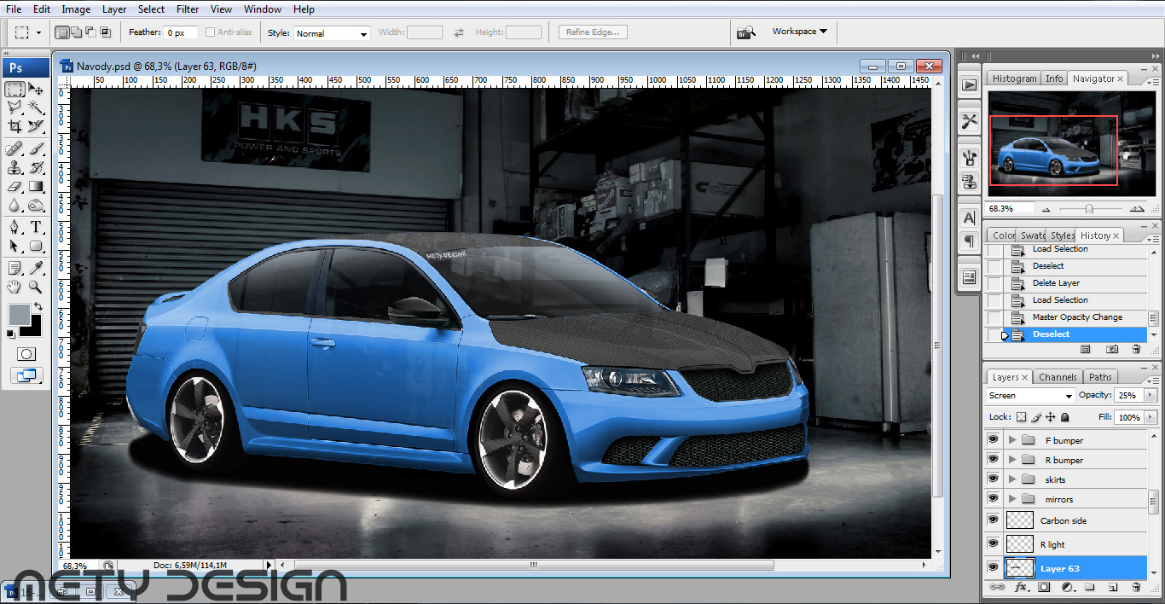This screenshot has height=604, width=1165.
Task: Toggle lock transparent pixels
Action: click(x=1022, y=417)
